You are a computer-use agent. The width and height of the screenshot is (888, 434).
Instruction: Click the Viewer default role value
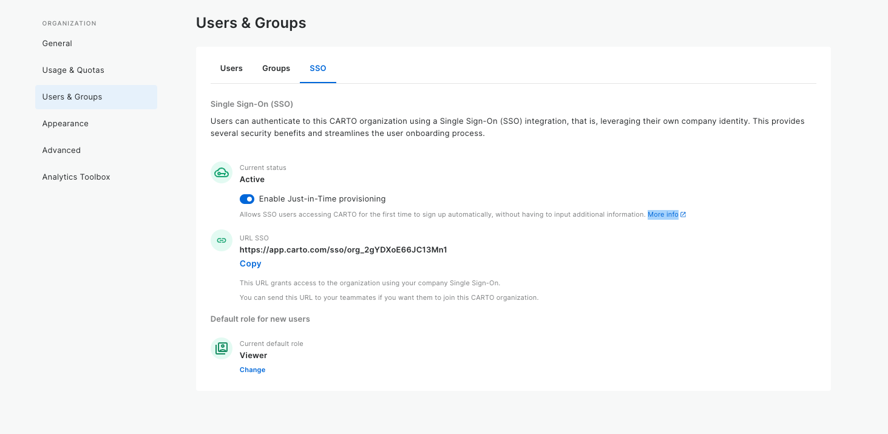click(254, 356)
